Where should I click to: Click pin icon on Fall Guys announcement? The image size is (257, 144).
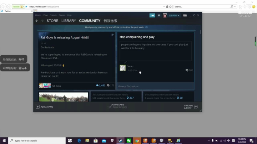(112, 35)
